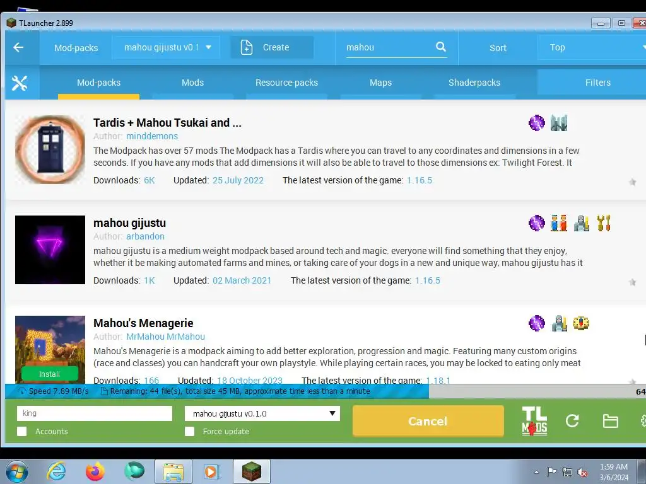Click the magnifier search icon
The height and width of the screenshot is (484, 646).
pos(441,47)
